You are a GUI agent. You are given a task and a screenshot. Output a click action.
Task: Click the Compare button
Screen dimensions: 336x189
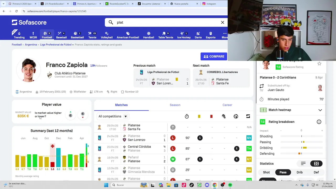[x=214, y=56]
